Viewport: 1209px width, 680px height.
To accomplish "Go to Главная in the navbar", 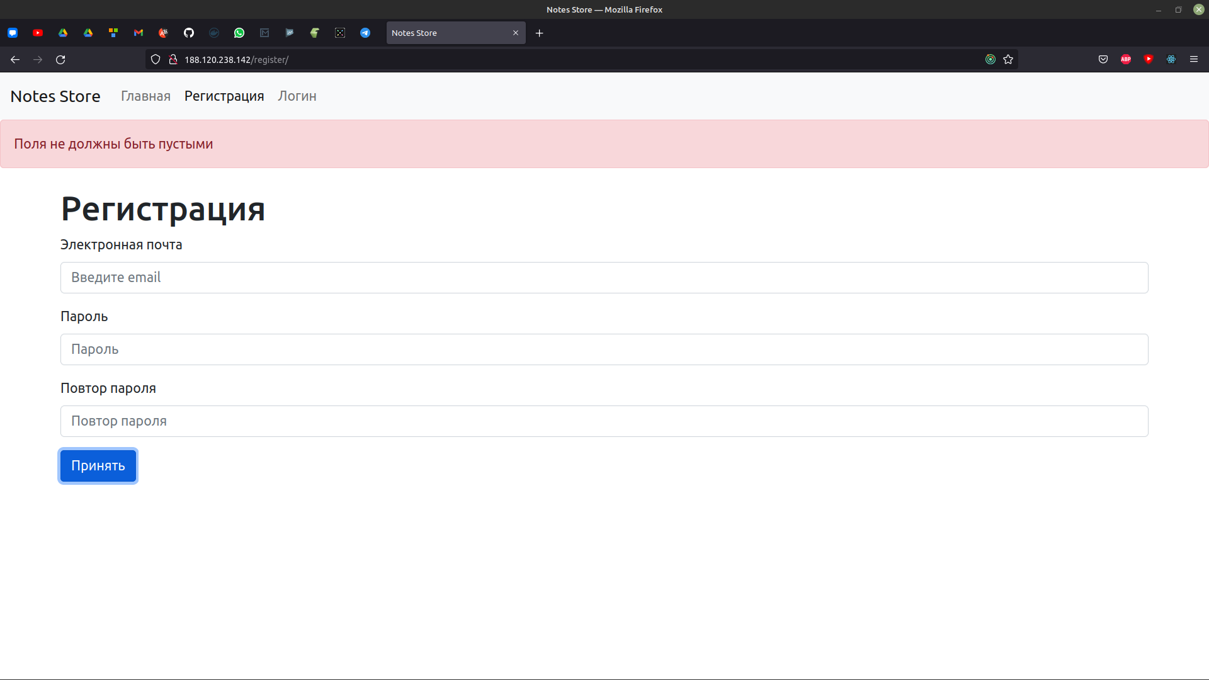I will pos(145,96).
